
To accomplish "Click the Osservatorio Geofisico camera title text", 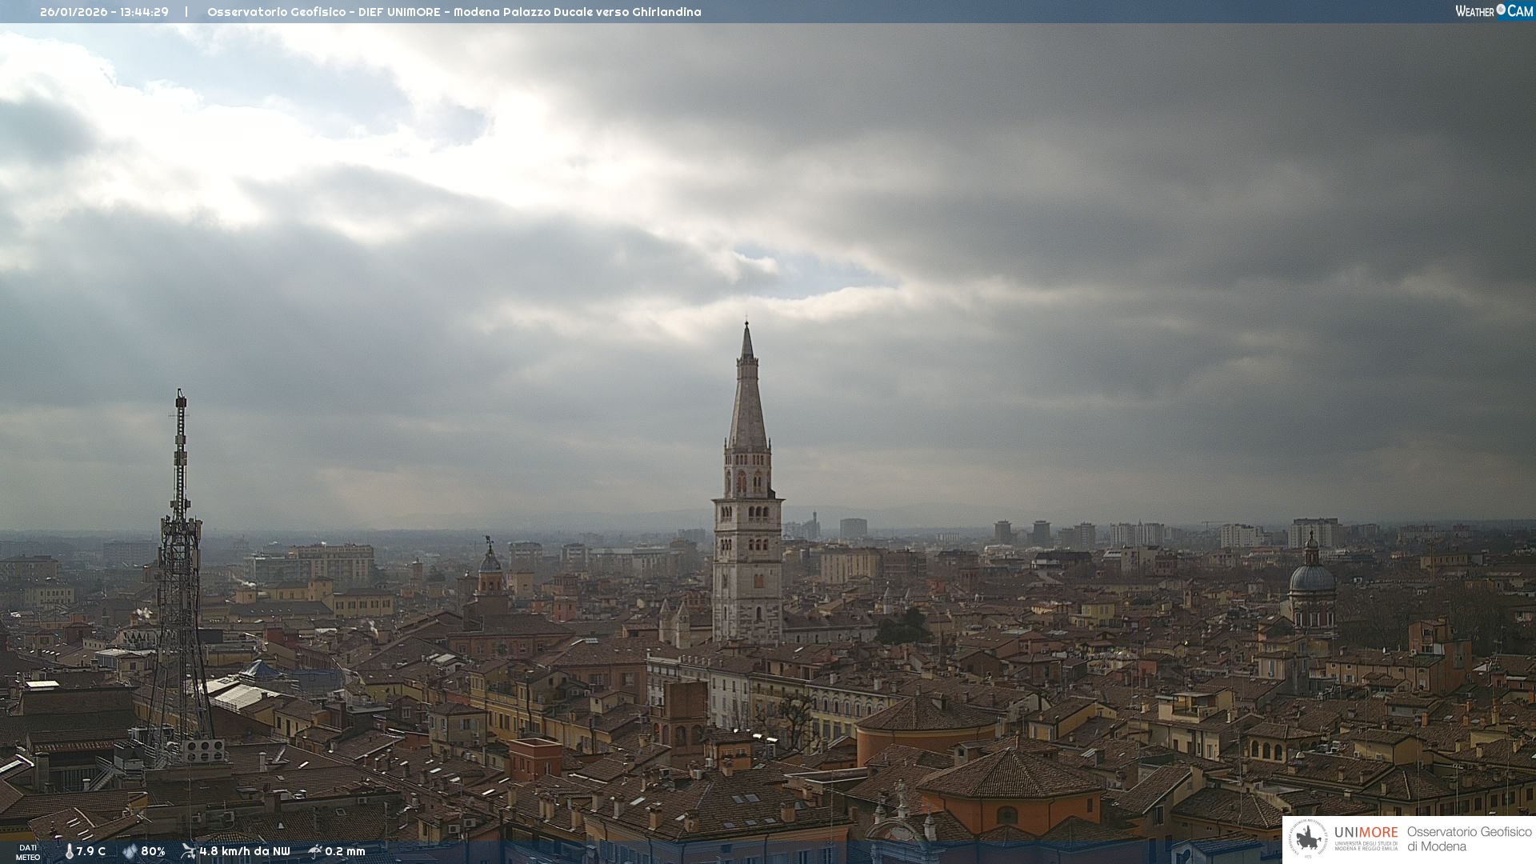I will coord(454,12).
